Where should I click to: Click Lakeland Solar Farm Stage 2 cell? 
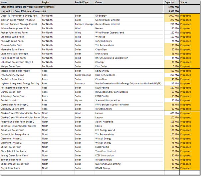click(x=21, y=62)
